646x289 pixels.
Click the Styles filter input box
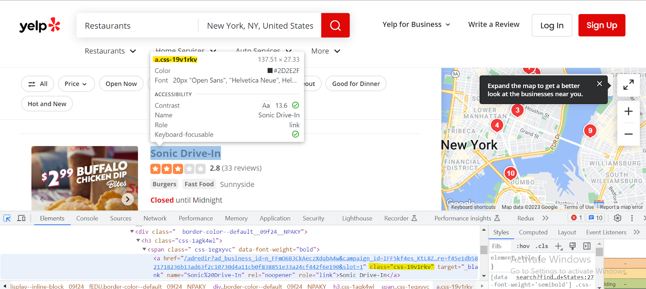501,246
